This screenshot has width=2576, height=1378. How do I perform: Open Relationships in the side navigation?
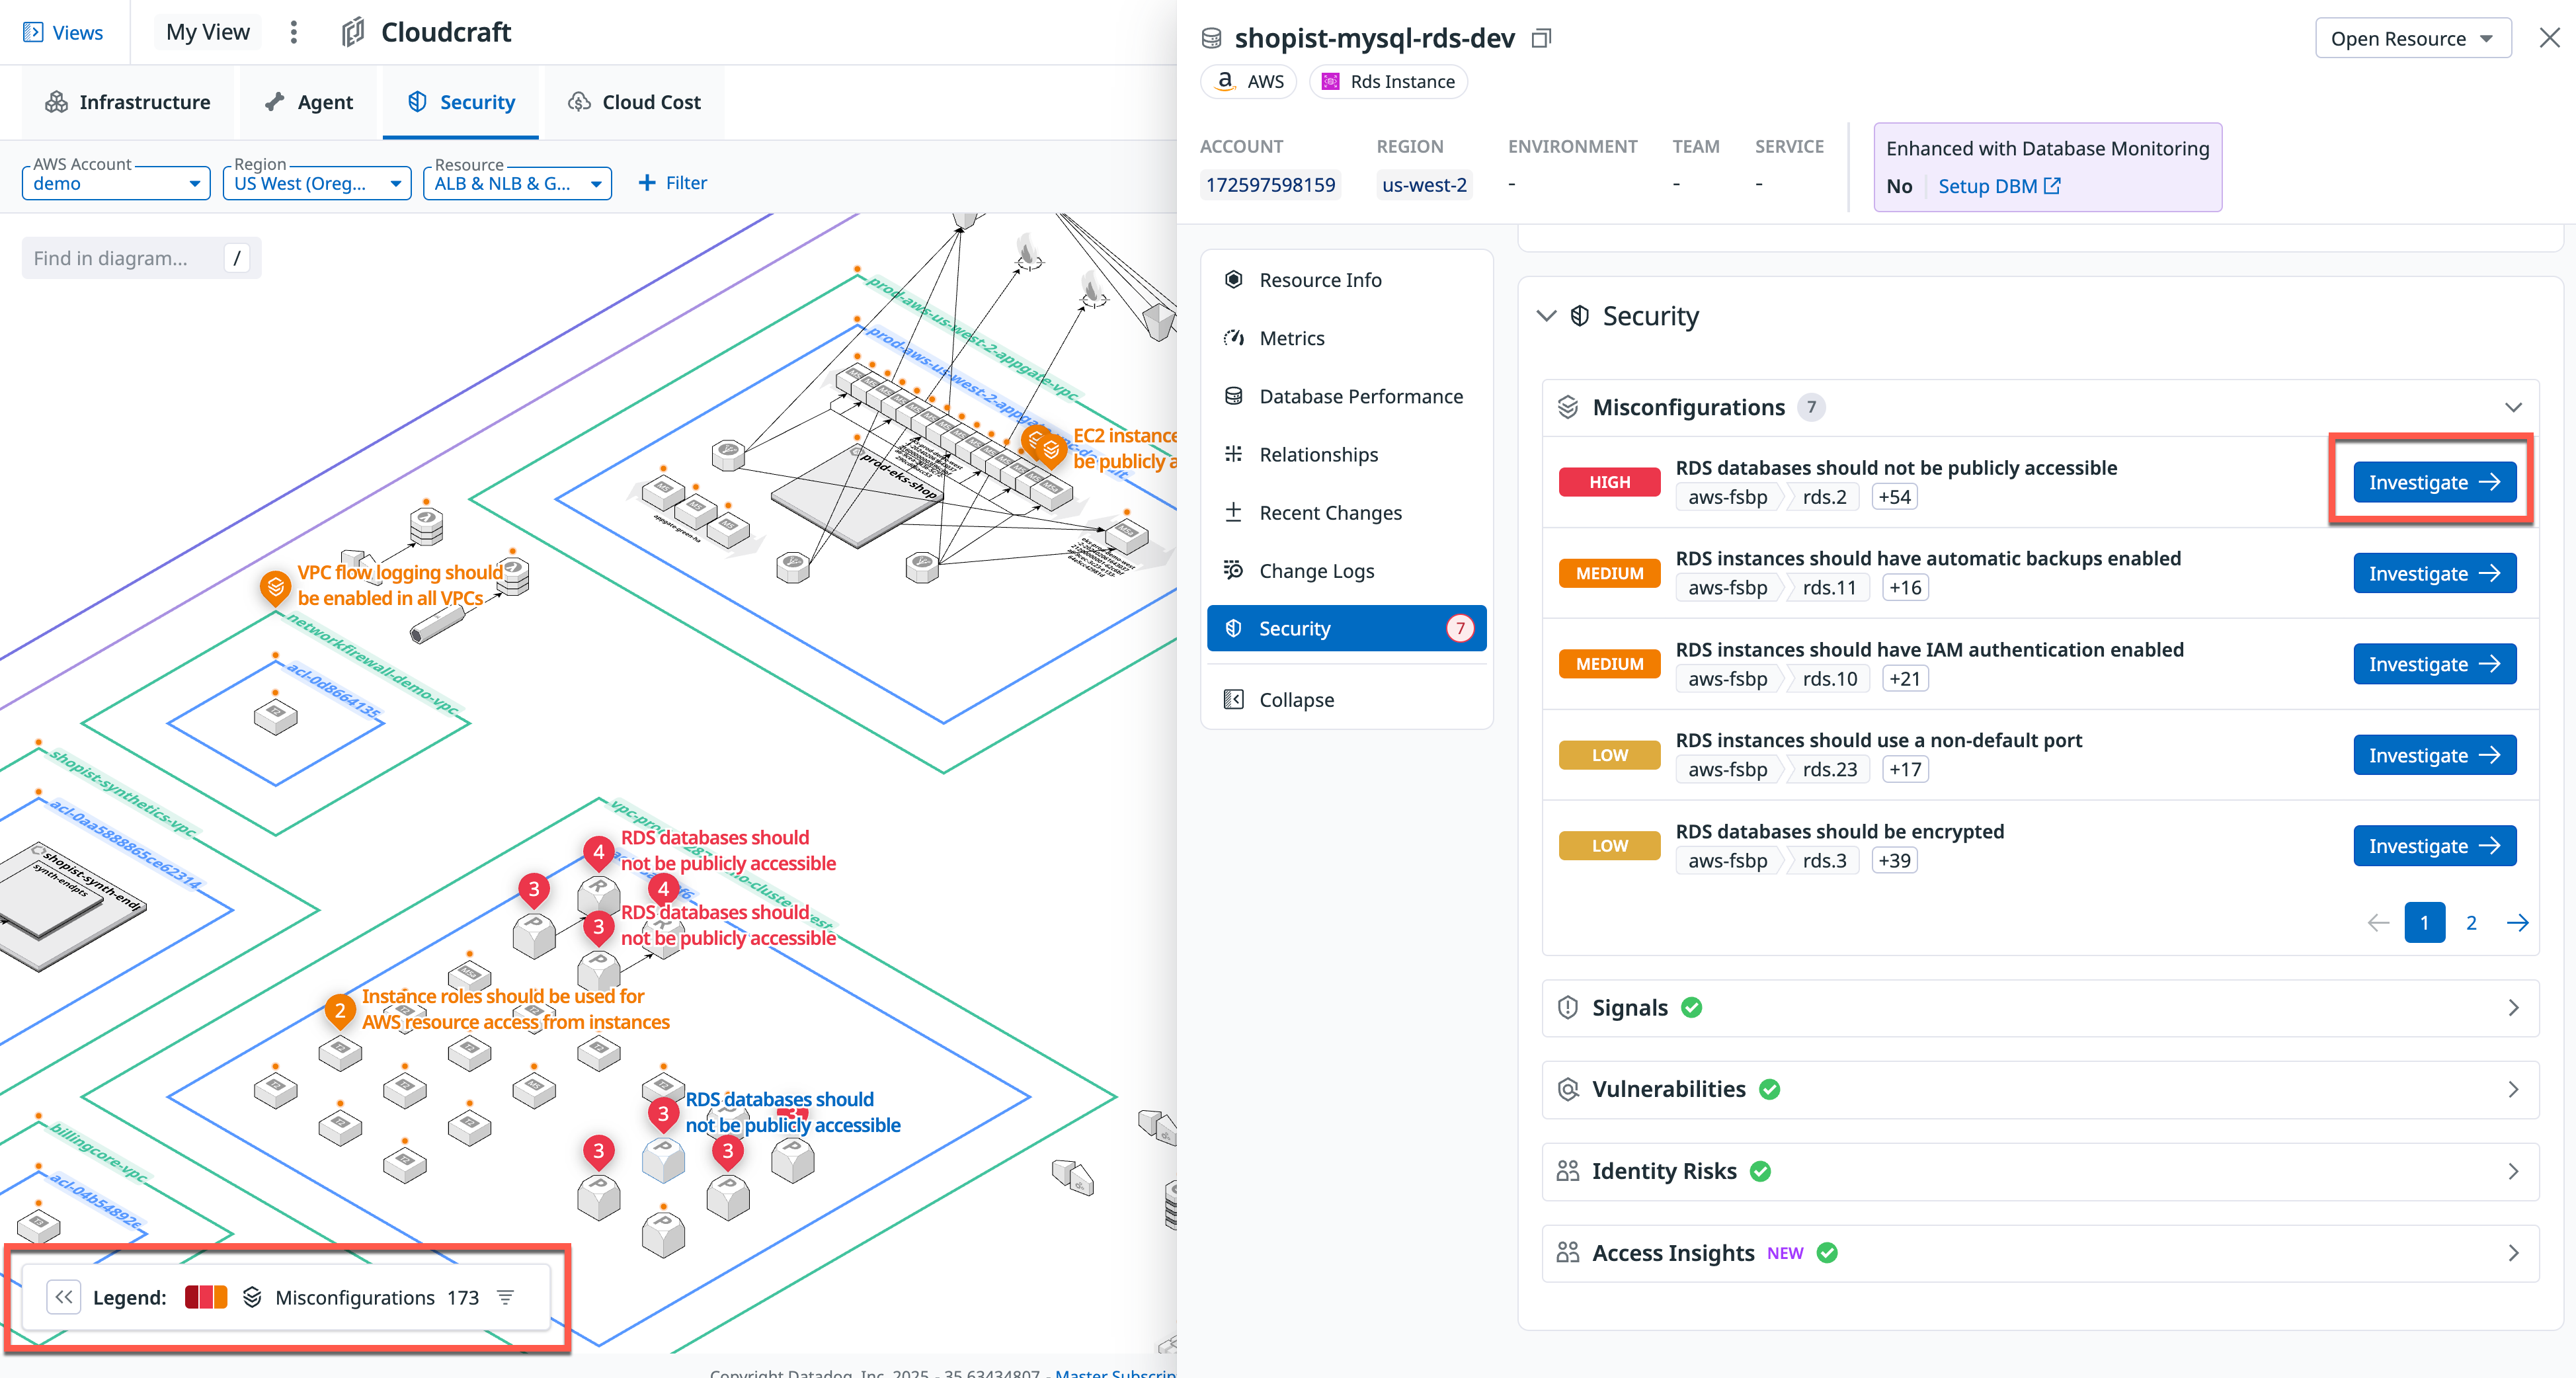[1318, 454]
